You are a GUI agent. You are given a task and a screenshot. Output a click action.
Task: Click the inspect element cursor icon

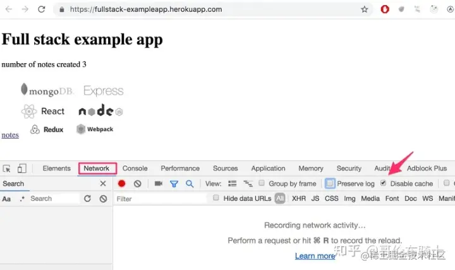coord(6,168)
